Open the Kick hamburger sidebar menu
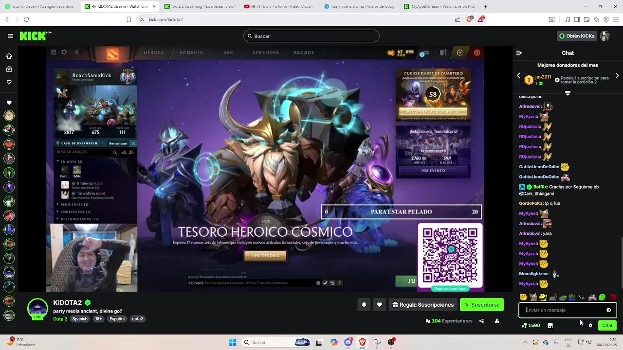623x350 pixels. pos(10,36)
